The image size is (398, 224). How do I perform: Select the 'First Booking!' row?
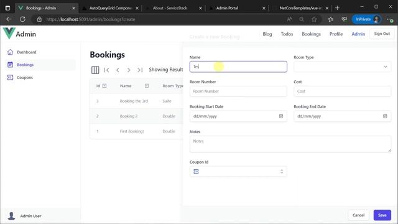(137, 131)
